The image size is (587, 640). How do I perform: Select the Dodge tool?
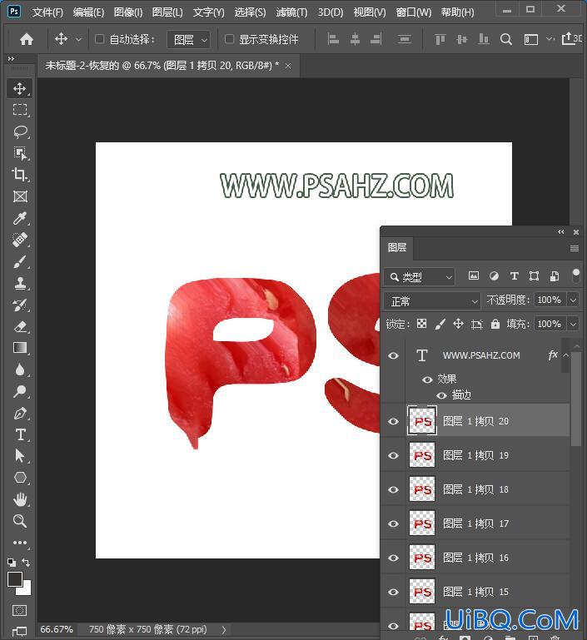point(20,391)
